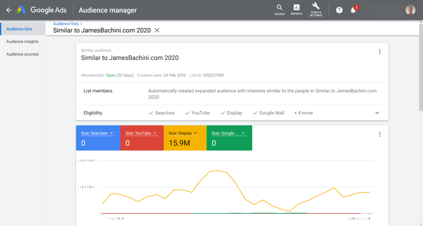Close the Similar to JamesBachini.com 2020 view
The width and height of the screenshot is (423, 226).
(157, 31)
